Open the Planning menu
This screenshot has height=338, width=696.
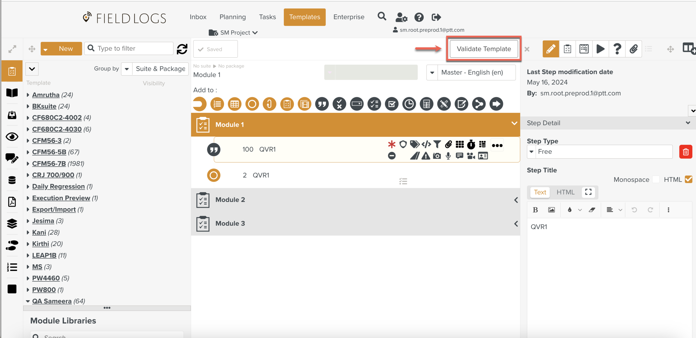click(x=232, y=17)
